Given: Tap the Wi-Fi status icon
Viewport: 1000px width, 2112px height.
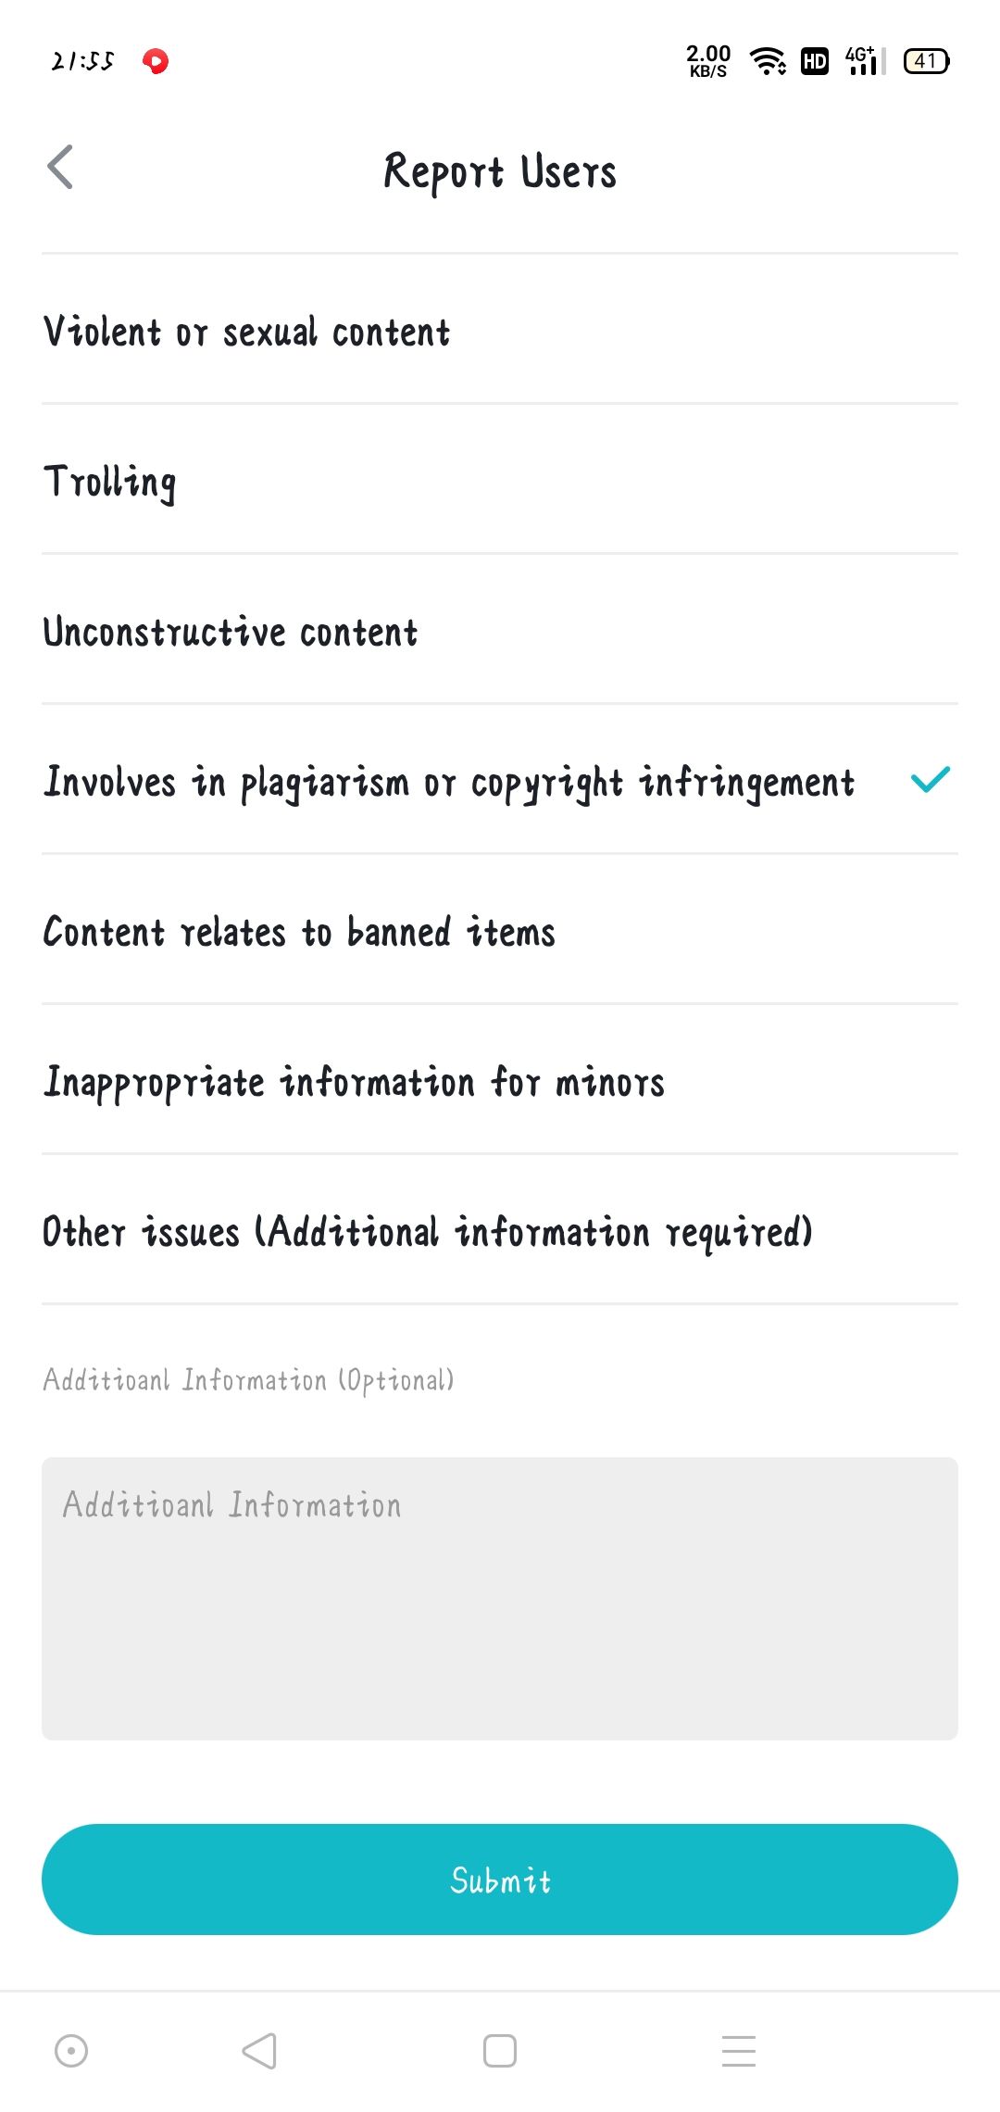Looking at the screenshot, I should point(769,61).
